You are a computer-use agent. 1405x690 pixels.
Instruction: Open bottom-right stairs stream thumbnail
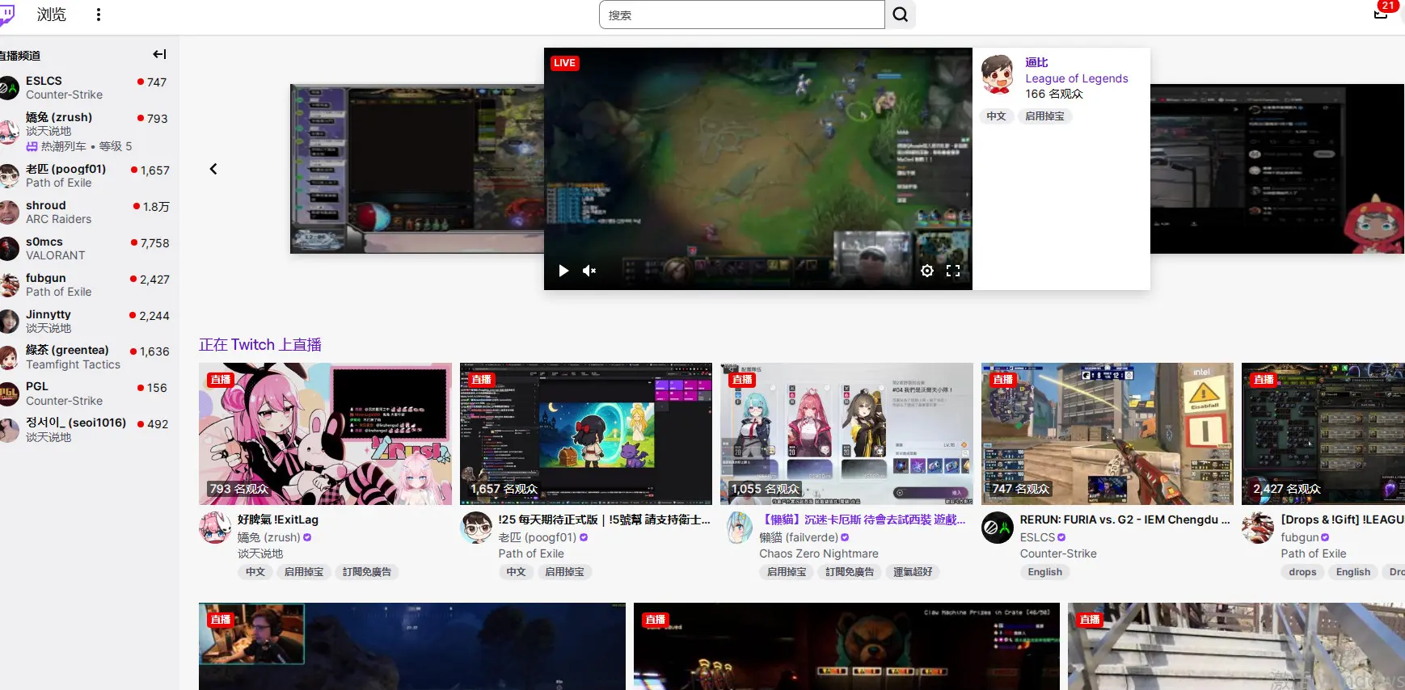click(1236, 646)
